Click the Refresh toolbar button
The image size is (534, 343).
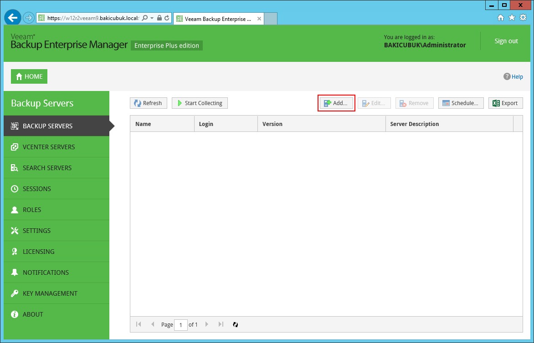(149, 103)
